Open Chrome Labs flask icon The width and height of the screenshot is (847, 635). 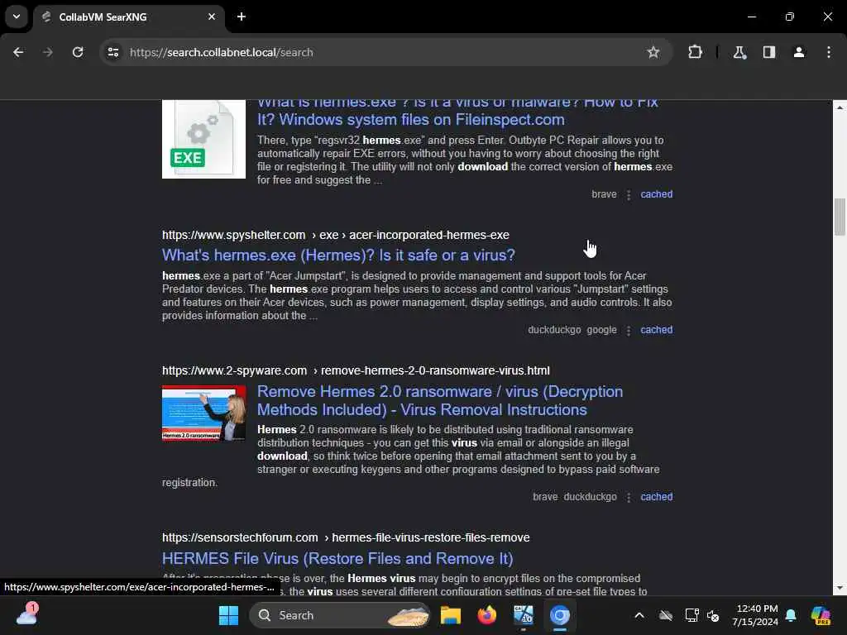(x=739, y=52)
